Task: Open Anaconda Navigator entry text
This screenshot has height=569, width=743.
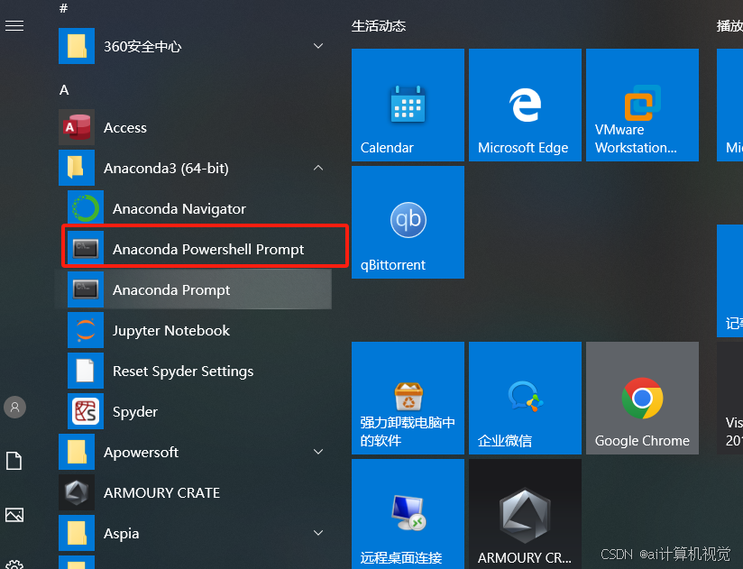Action: pyautogui.click(x=179, y=209)
